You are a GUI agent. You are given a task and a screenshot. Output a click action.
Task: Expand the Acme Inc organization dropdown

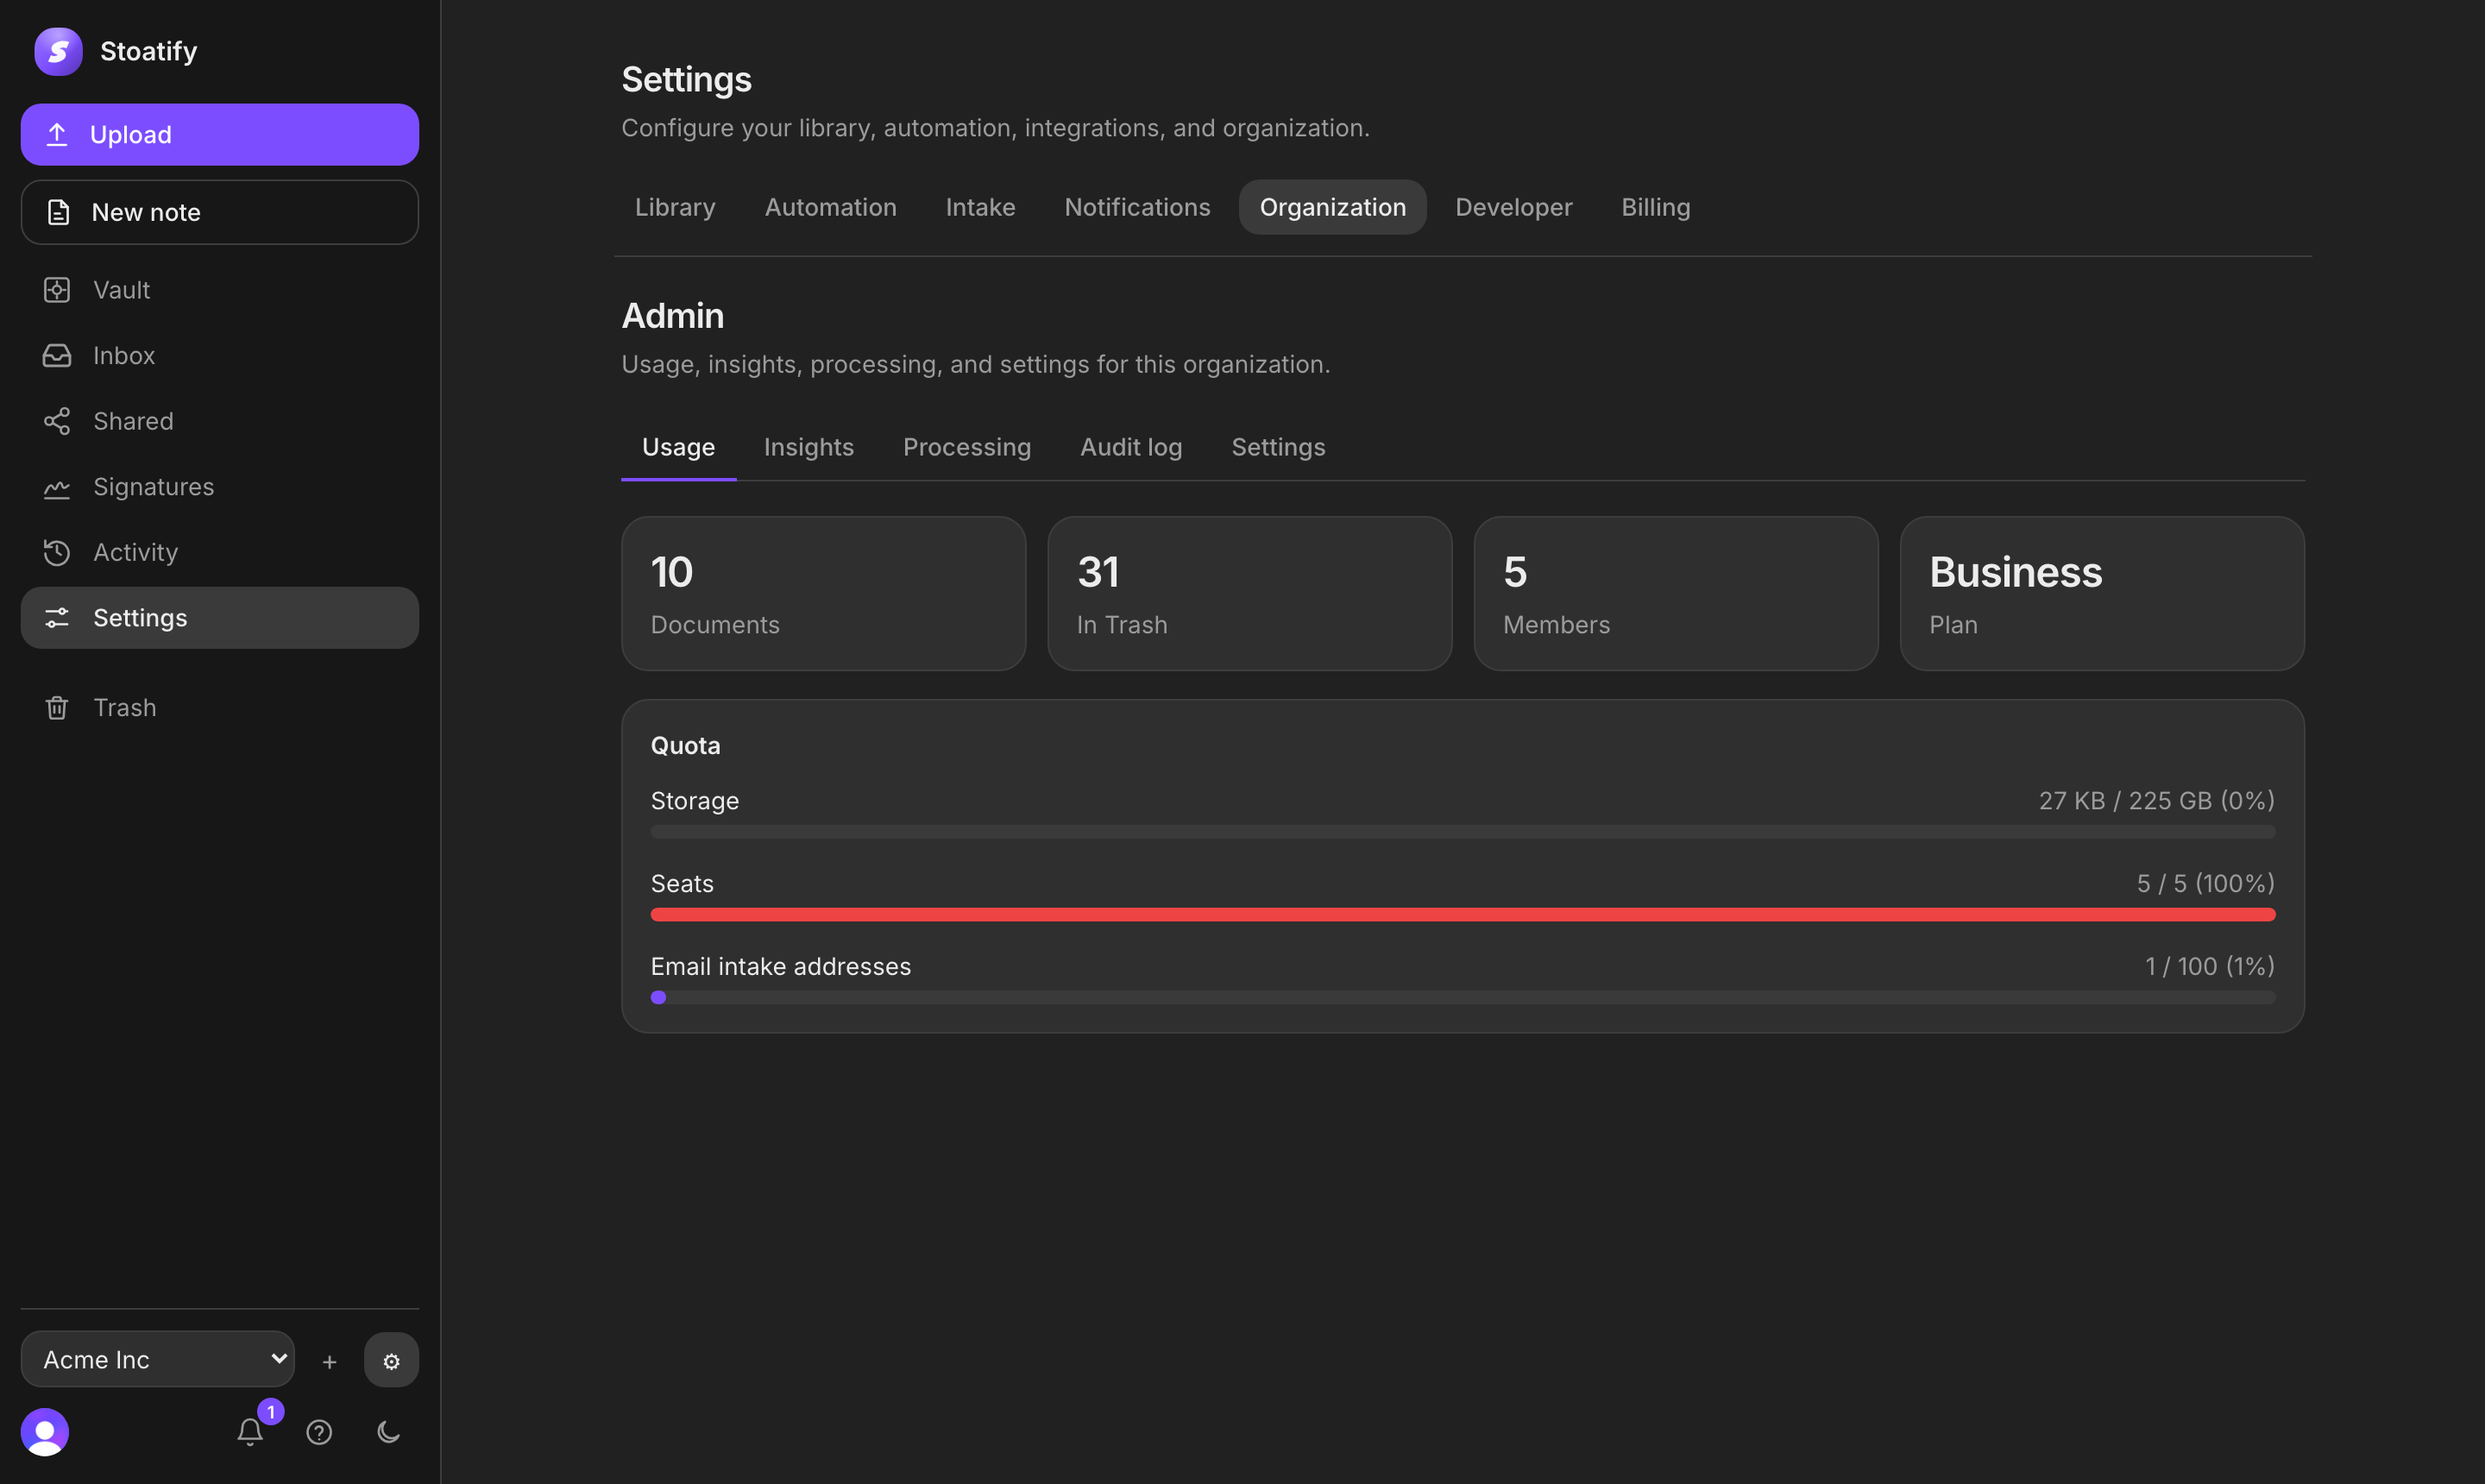coord(158,1359)
